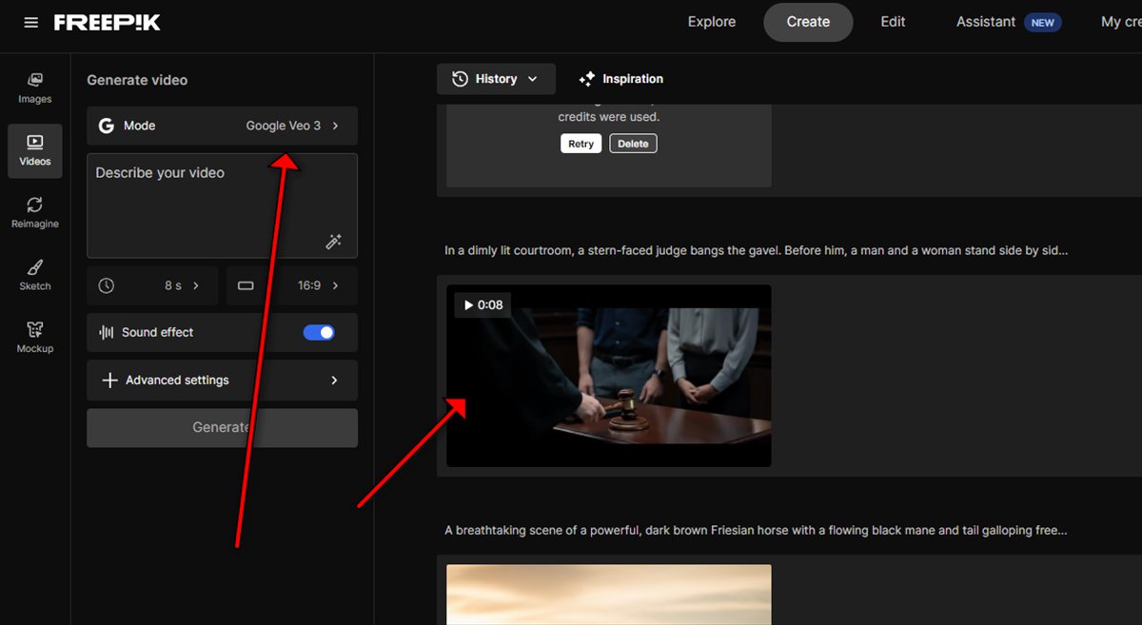Click the Retry button
The width and height of the screenshot is (1142, 625).
[581, 144]
